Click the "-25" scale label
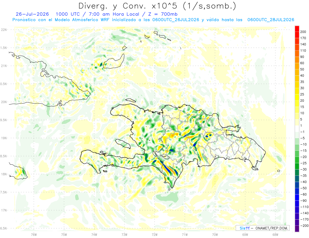The width and height of the screenshot is (309, 238). (304, 163)
